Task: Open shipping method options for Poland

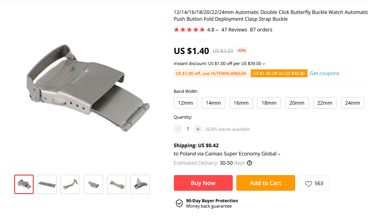Action: tap(279, 154)
